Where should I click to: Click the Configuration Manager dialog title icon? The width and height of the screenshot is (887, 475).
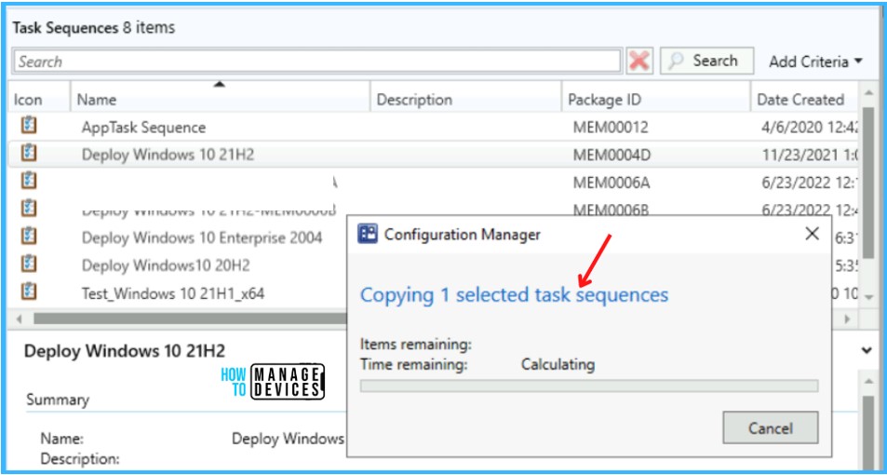(x=368, y=233)
